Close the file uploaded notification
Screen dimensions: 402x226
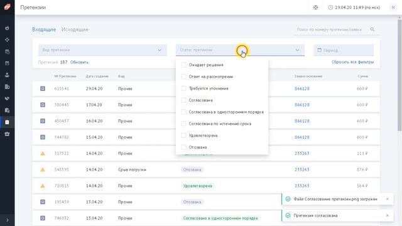[x=388, y=199]
